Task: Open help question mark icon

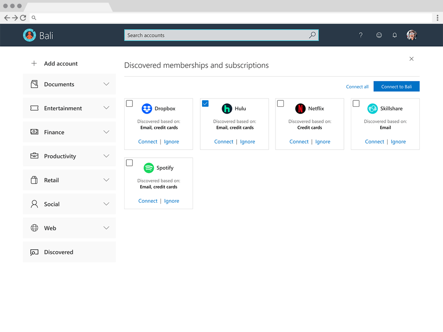Action: (x=360, y=35)
